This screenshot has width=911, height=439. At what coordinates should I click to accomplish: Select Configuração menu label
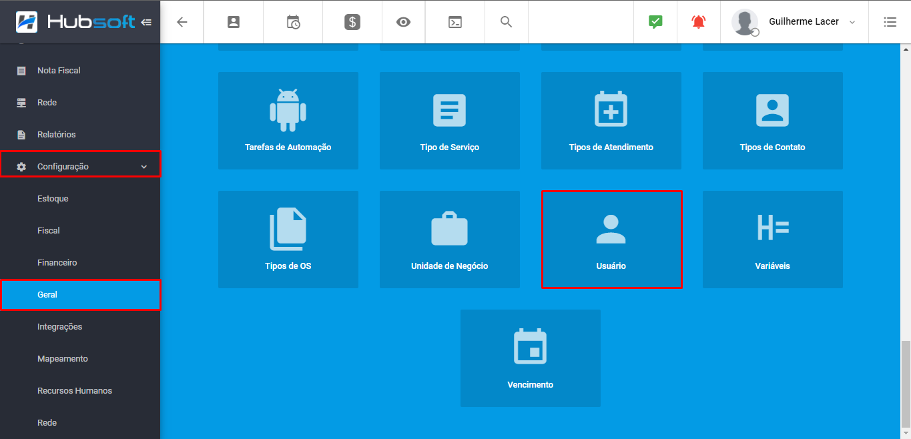click(63, 167)
